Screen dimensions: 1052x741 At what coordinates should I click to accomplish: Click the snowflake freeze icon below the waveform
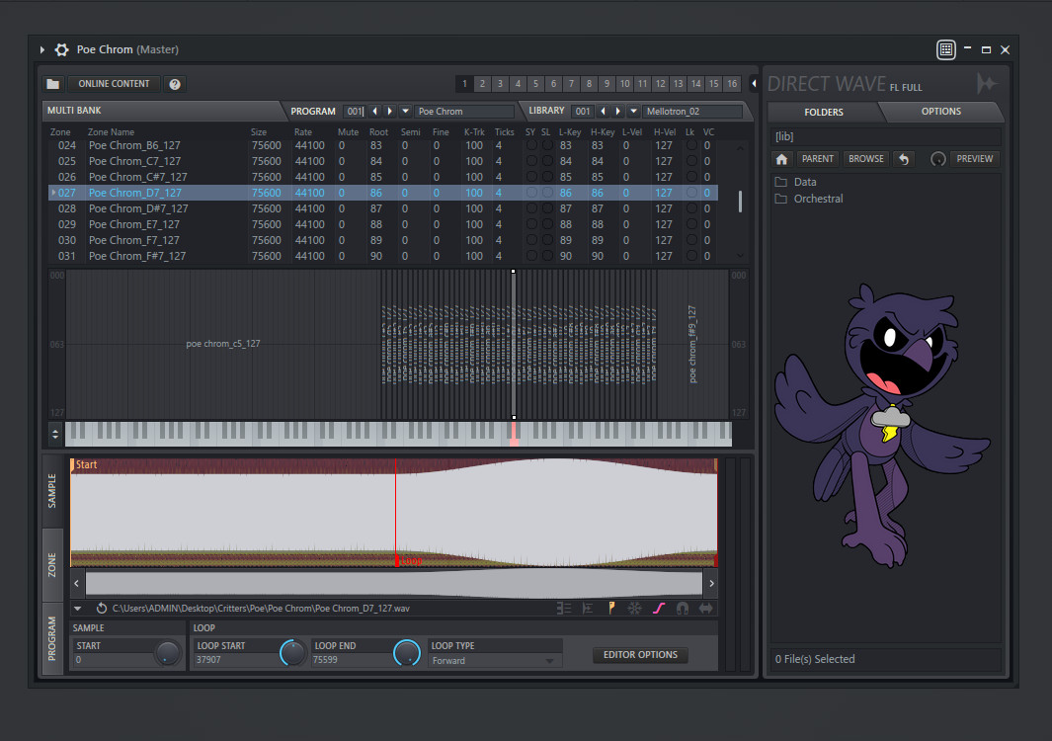(635, 608)
